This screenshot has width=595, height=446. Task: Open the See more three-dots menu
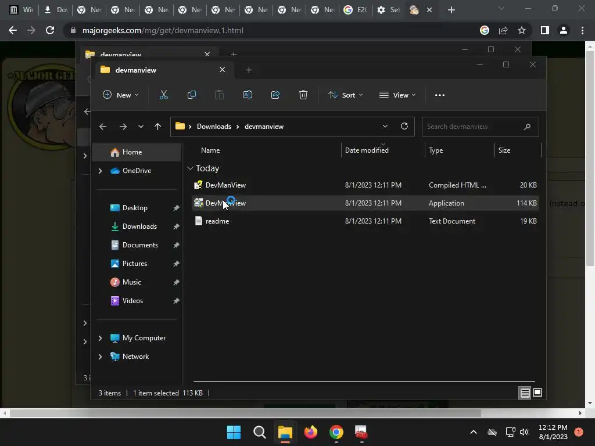[440, 95]
